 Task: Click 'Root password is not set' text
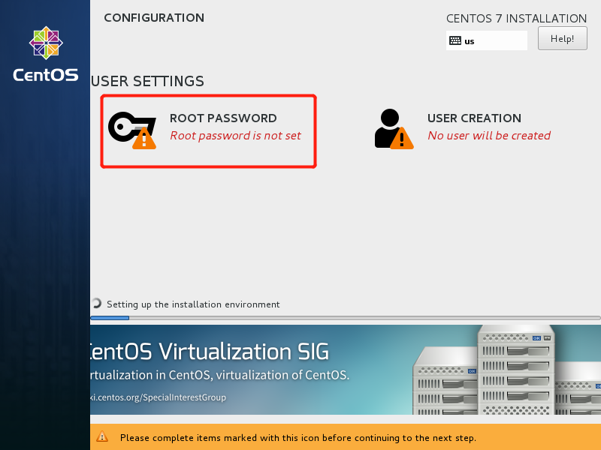[235, 136]
